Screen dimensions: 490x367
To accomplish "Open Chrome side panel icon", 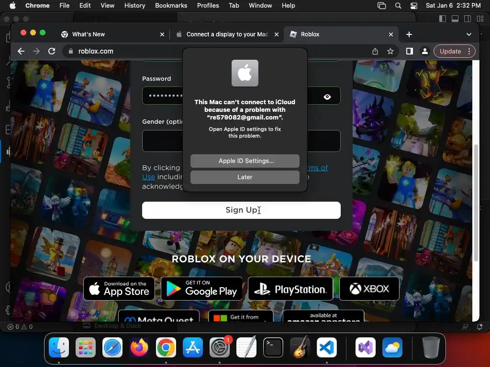I will click(410, 51).
